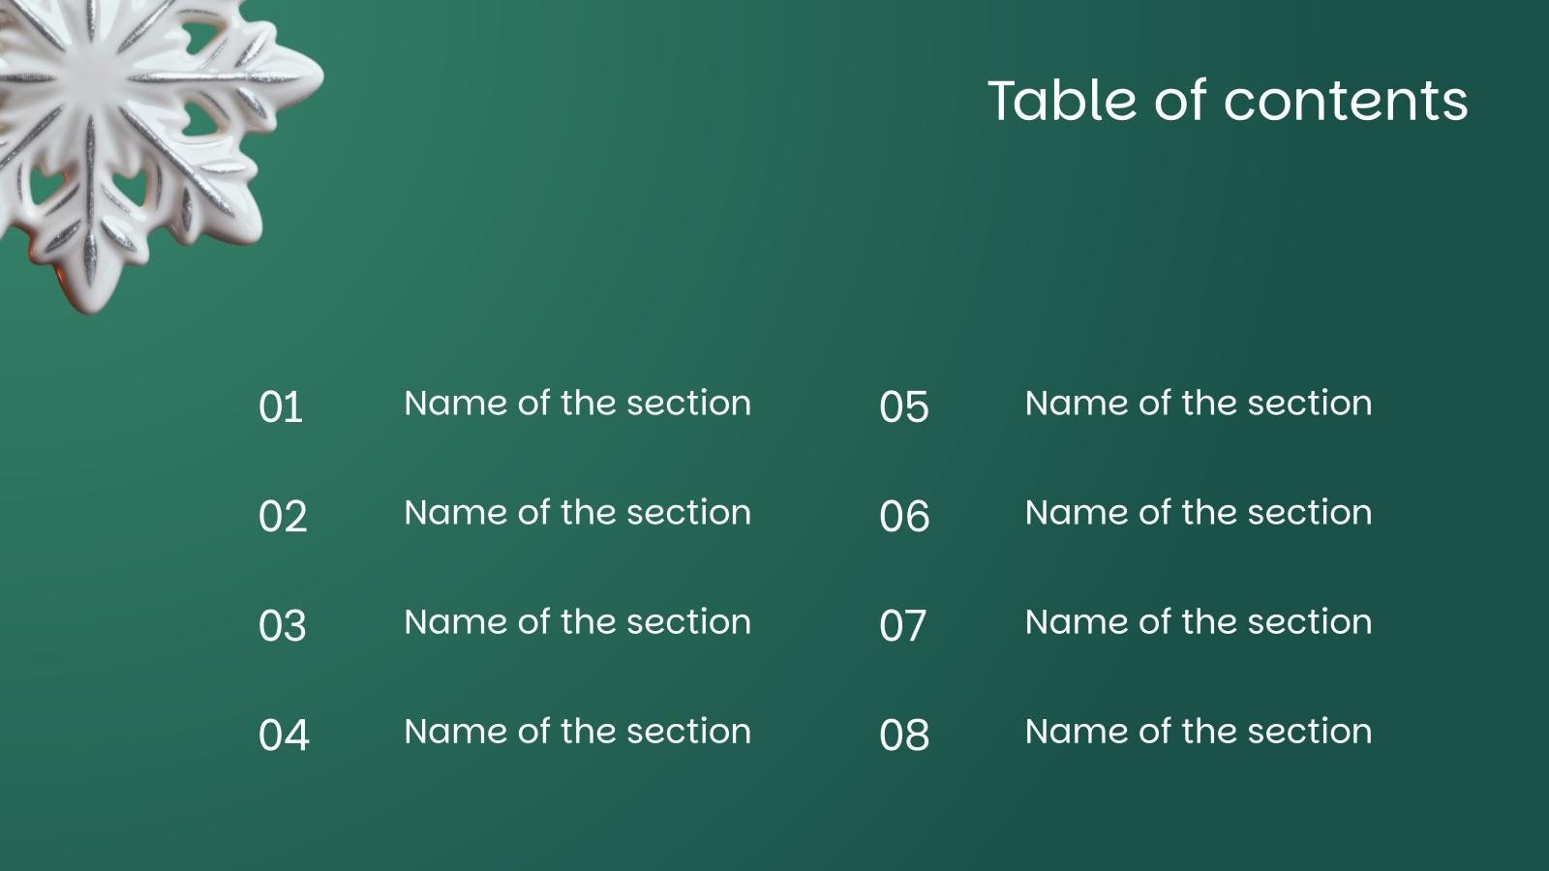Image resolution: width=1549 pixels, height=871 pixels.
Task: Select section number 01
Action: [x=281, y=407]
